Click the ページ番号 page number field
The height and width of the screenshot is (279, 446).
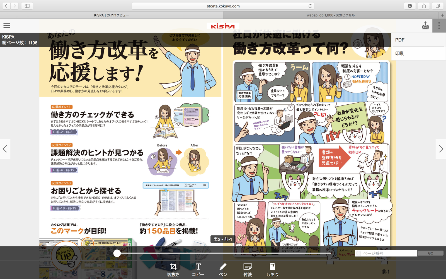click(386, 253)
